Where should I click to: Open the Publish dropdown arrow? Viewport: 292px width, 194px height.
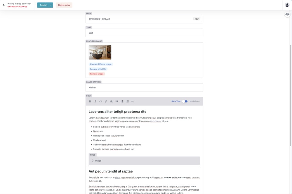point(50,5)
